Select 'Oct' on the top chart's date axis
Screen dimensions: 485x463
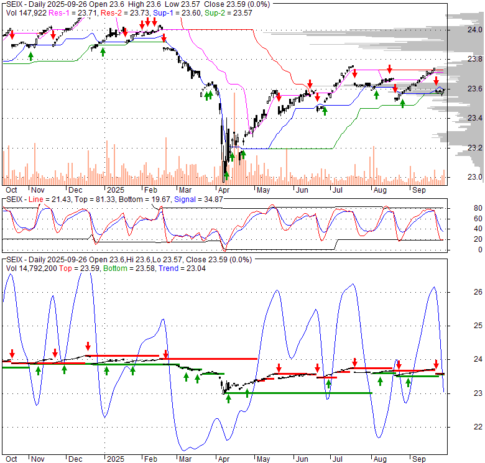[x=11, y=190]
